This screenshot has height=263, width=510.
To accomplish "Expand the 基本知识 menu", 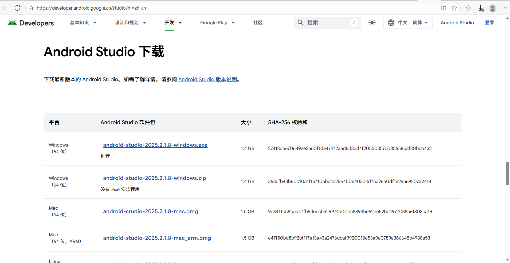I will pos(95,23).
